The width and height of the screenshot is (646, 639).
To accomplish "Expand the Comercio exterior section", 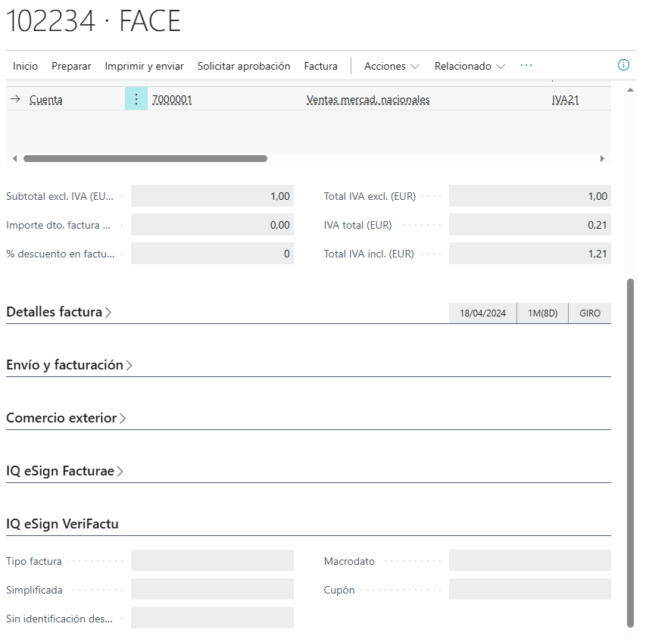I will click(67, 418).
